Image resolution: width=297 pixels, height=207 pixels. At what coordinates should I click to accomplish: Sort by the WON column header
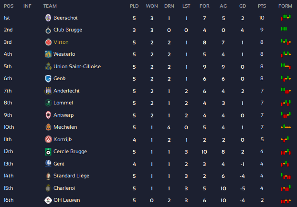point(152,6)
